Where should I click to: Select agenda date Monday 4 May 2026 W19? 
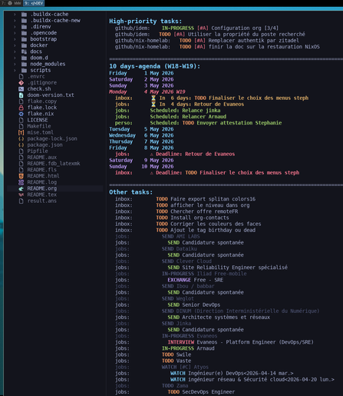coord(147,92)
